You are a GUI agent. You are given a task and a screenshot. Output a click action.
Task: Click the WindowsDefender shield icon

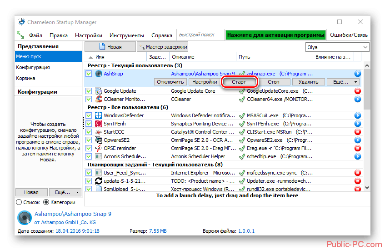pyautogui.click(x=99, y=115)
